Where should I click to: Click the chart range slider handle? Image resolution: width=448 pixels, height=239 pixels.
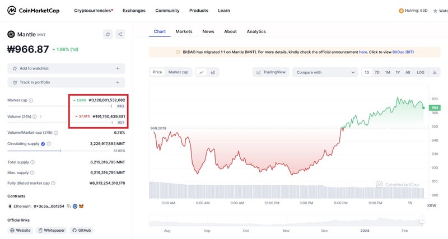coord(422,220)
